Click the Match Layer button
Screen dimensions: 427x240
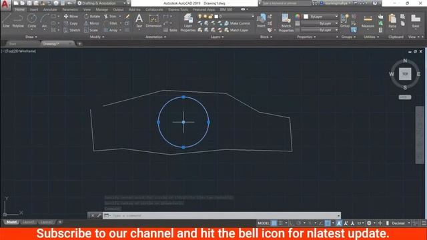point(236,30)
